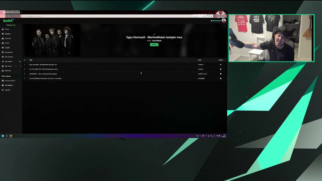322x181 pixels.
Task: Click the Log Out icon
Action: coord(3,90)
